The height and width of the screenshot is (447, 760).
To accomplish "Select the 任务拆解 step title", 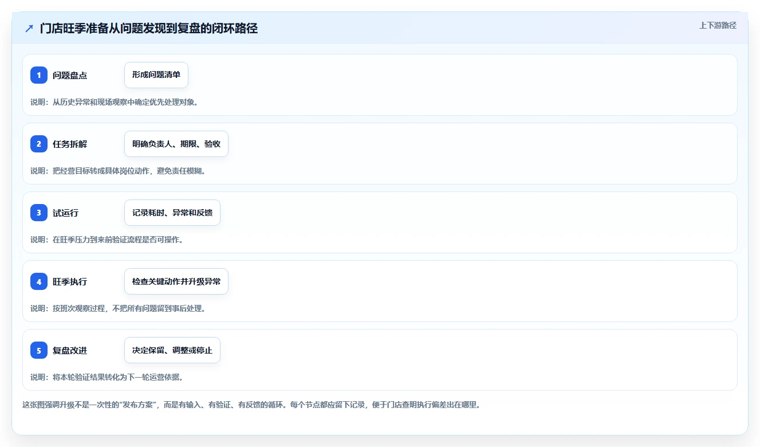I will (x=70, y=144).
